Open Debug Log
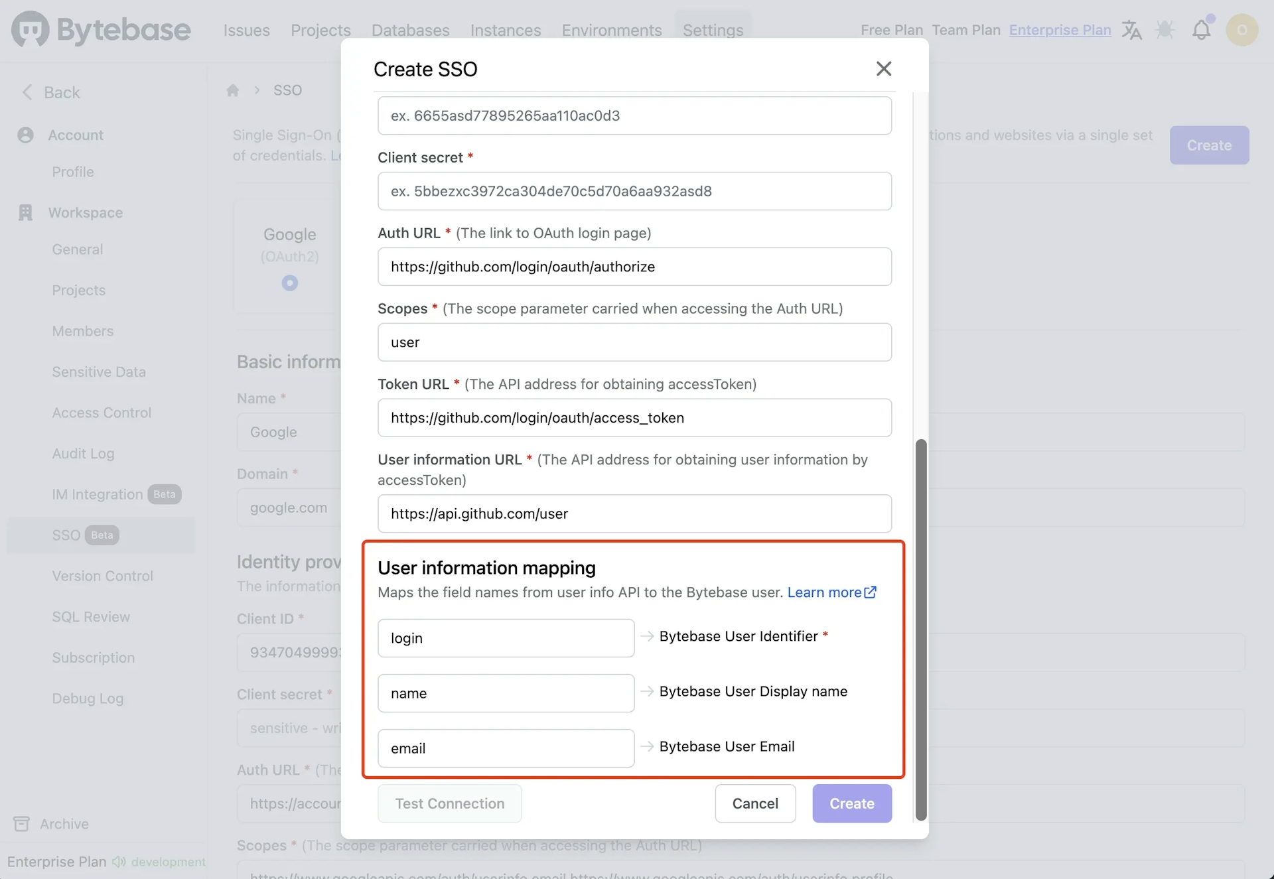 click(x=88, y=699)
